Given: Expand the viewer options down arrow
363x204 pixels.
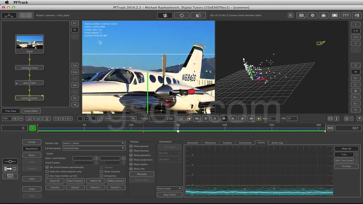Looking at the screenshot, I should pos(359,118).
